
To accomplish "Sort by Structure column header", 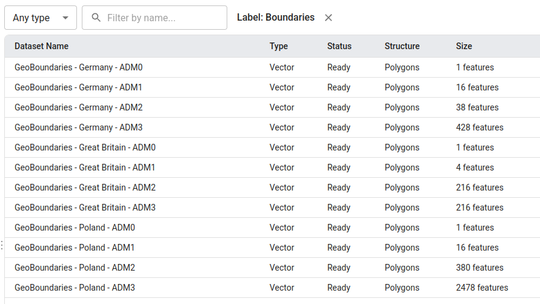I will click(x=402, y=46).
